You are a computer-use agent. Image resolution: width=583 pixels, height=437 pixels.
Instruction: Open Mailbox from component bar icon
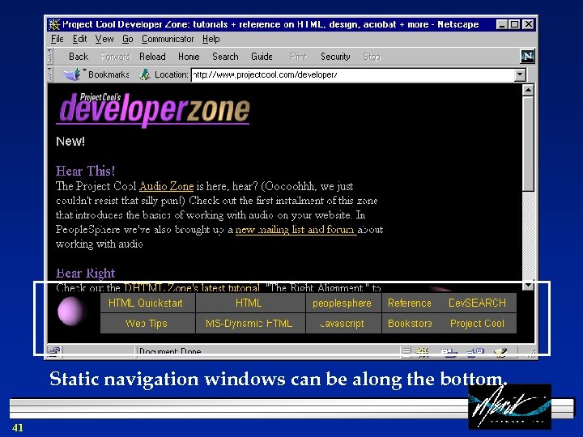coord(448,351)
